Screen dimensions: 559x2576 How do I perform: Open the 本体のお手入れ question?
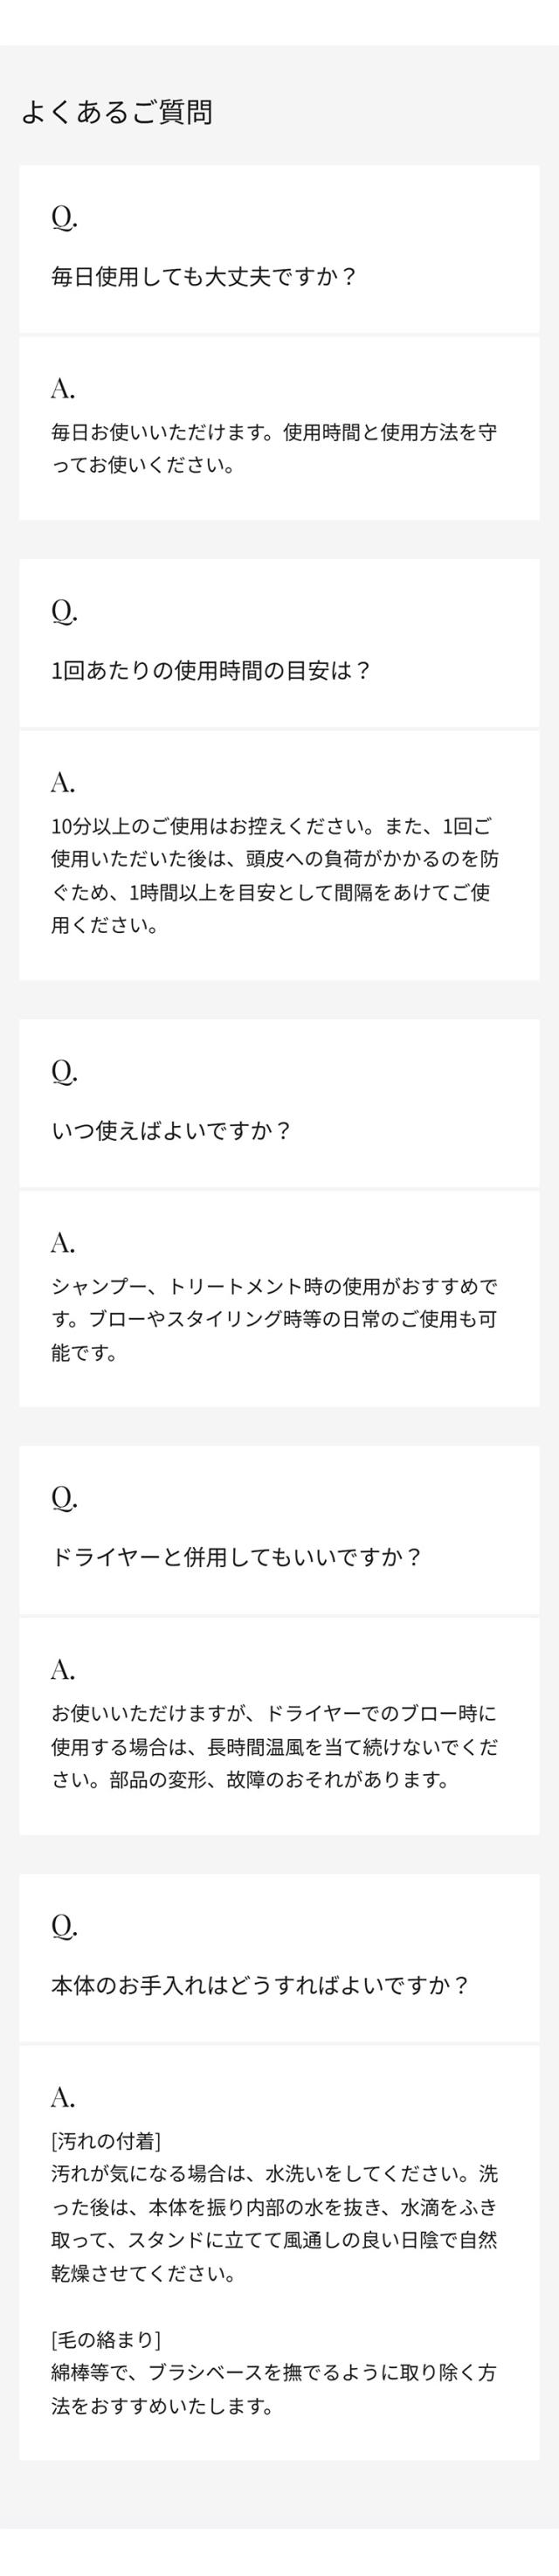[260, 1985]
